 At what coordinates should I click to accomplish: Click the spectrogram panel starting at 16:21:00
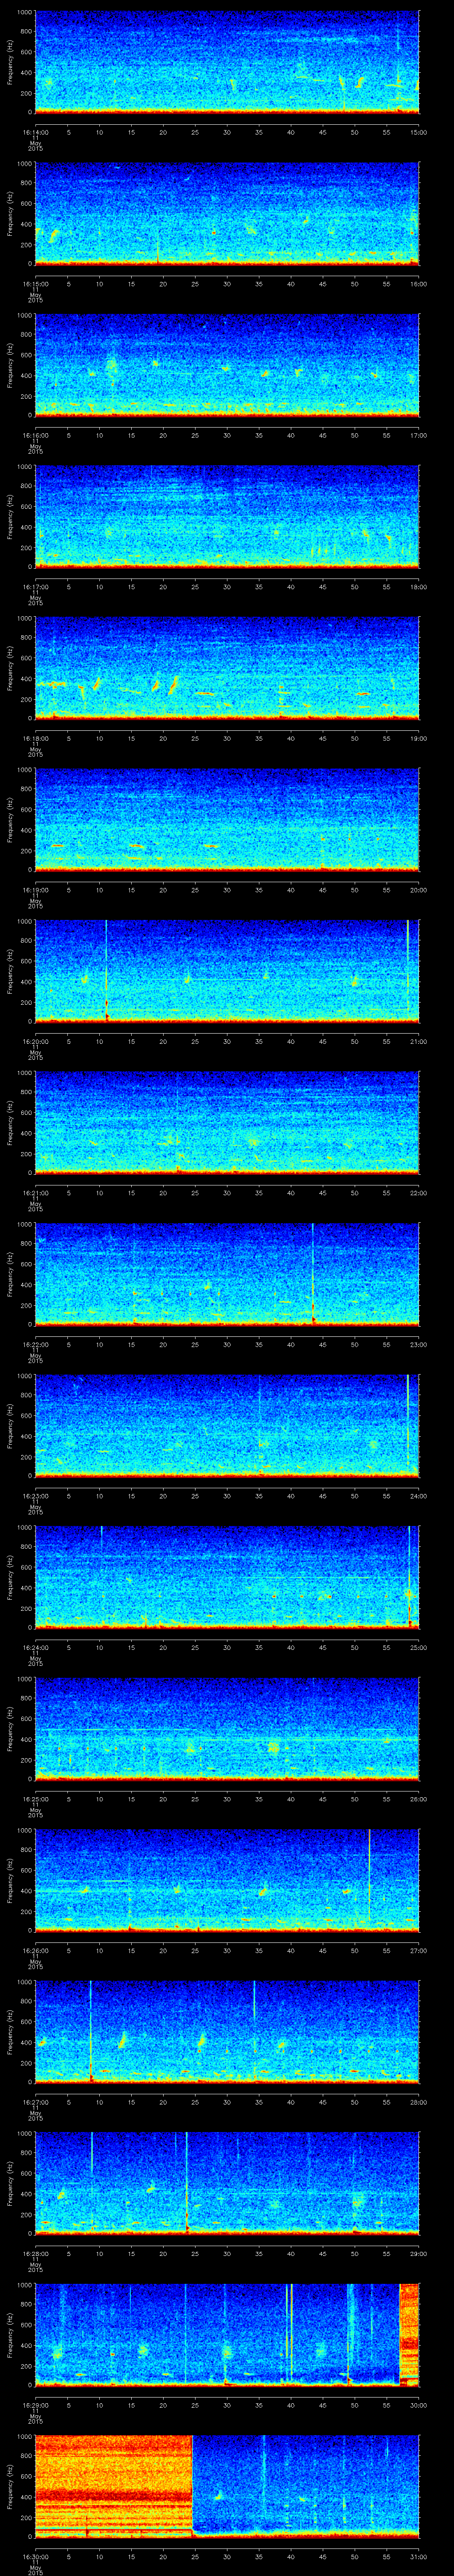[x=227, y=1123]
